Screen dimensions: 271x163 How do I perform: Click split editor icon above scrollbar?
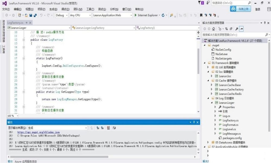pos(198,32)
